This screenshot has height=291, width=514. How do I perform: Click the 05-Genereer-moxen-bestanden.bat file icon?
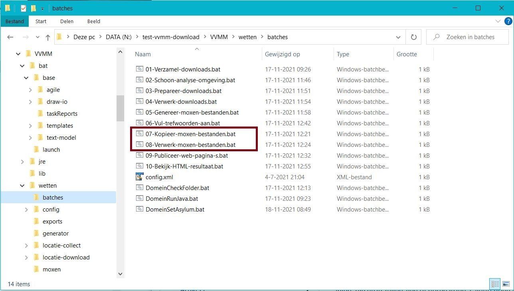[139, 112]
